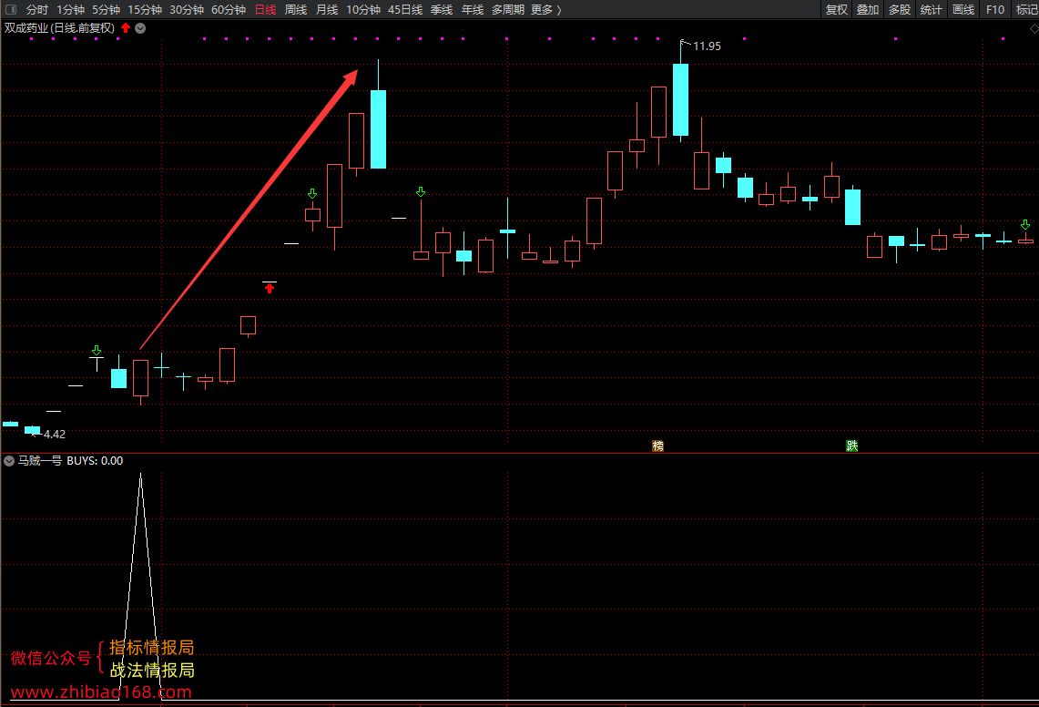Click the red up-arrow marker under the gap bar

click(x=269, y=289)
